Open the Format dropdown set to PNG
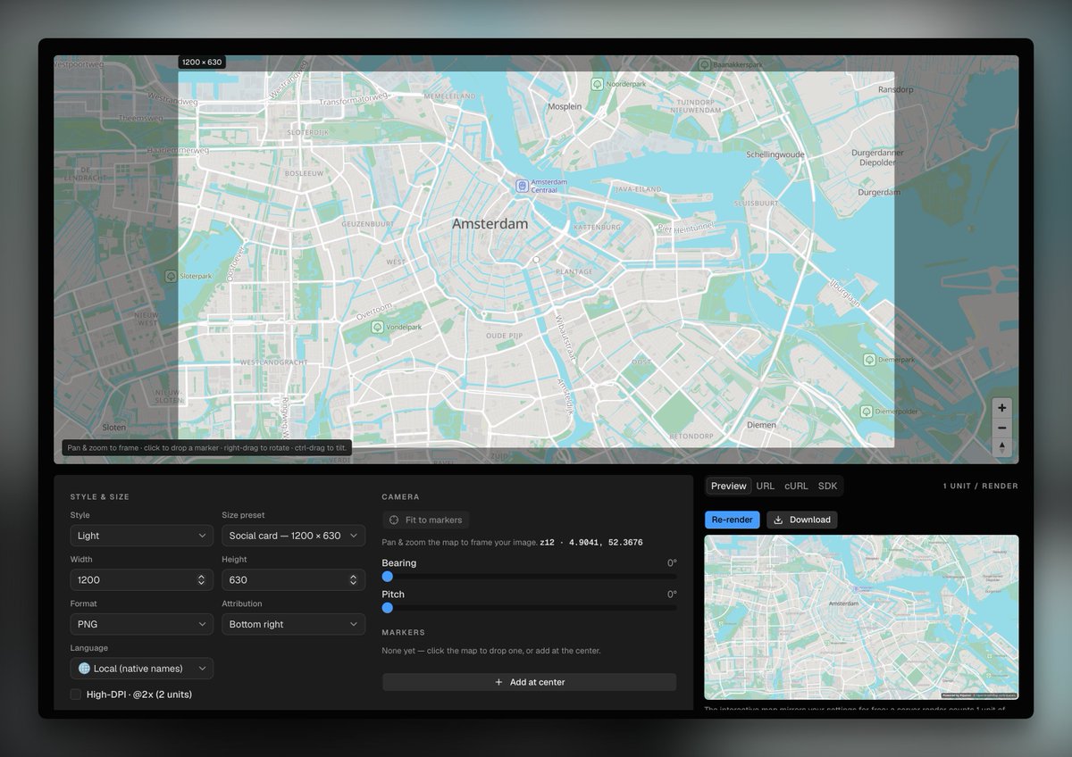 coord(142,624)
